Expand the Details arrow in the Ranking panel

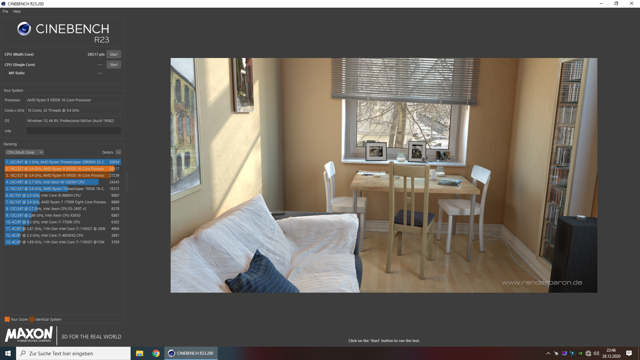(x=118, y=152)
